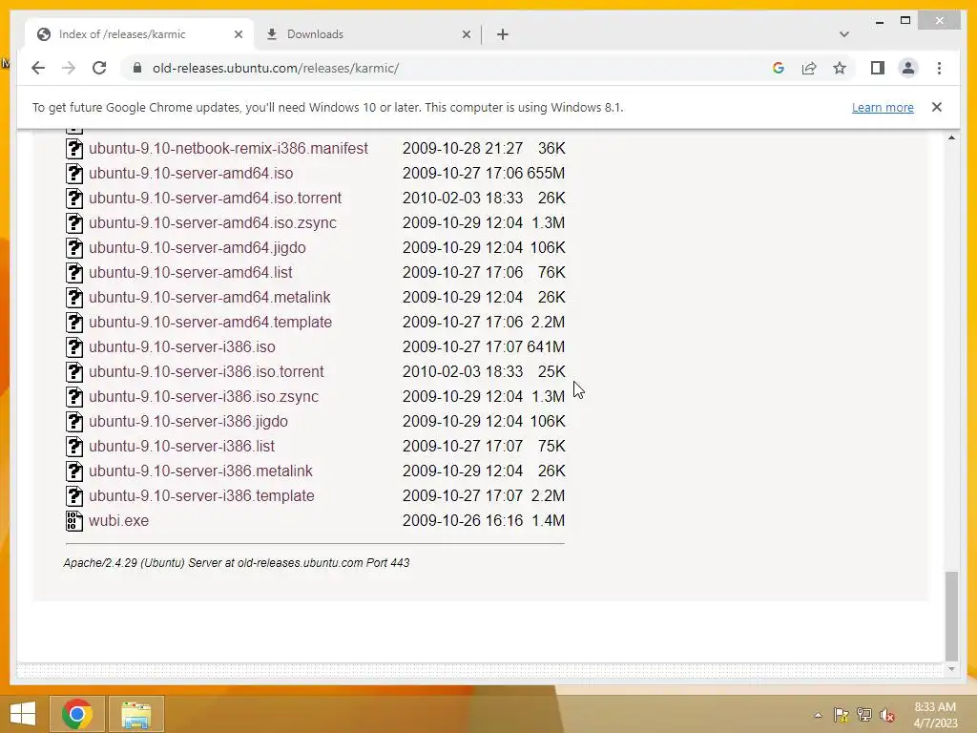This screenshot has width=977, height=733.
Task: Open the Chrome side panel
Action: 878,68
